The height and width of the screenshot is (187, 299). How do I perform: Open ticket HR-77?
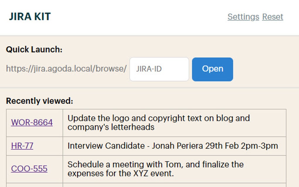22,146
